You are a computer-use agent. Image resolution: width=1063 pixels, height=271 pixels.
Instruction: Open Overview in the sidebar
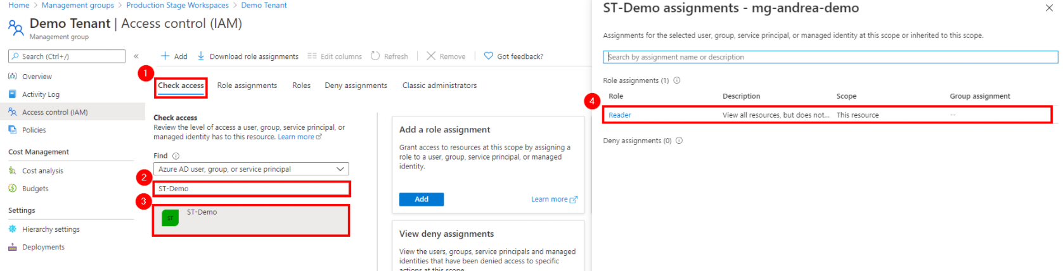(x=37, y=77)
